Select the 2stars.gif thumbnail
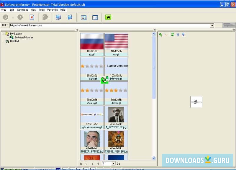The height and width of the screenshot is (170, 236). [92, 93]
